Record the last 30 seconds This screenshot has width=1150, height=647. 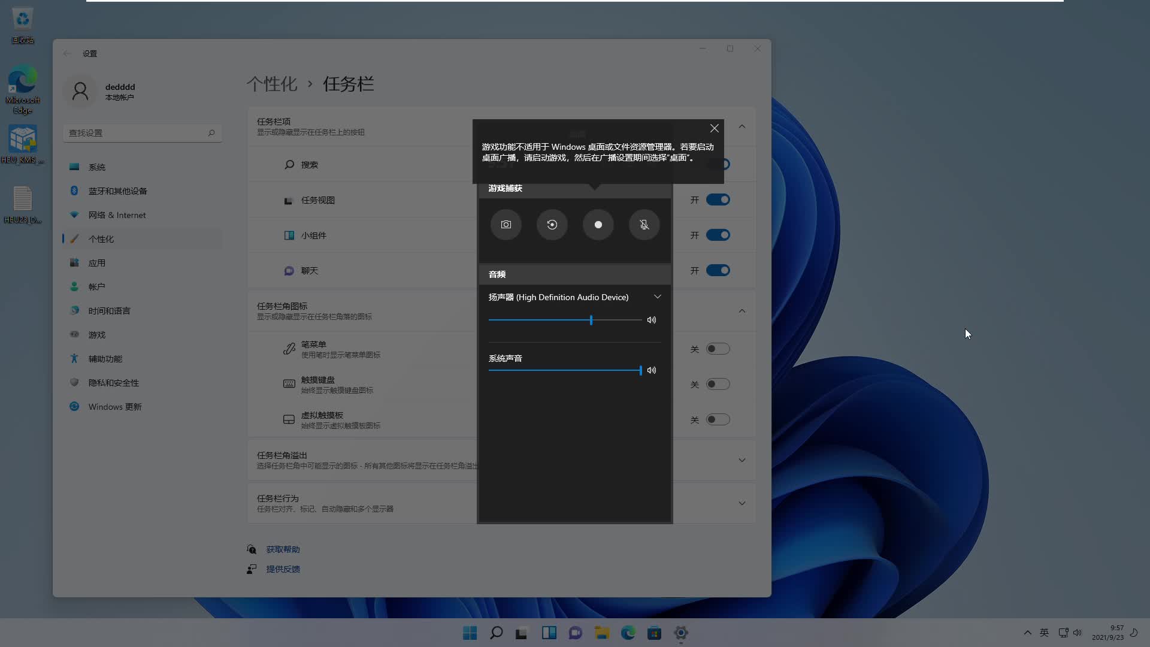click(552, 225)
